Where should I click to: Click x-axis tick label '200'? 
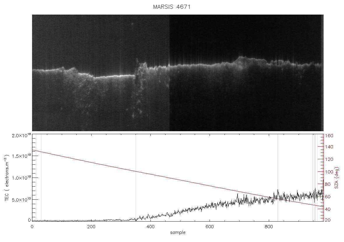point(91,227)
